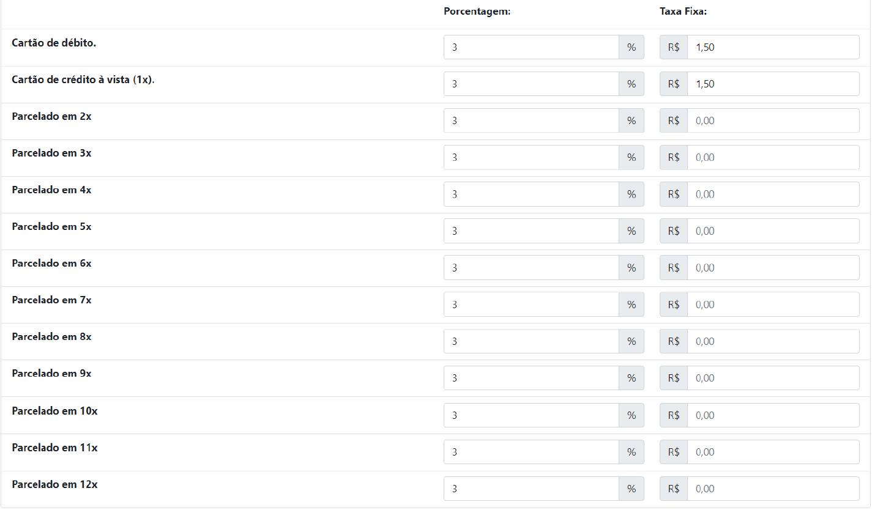872x510 pixels.
Task: Focus fixed fee field for Parcelado em 12x
Action: pos(773,489)
